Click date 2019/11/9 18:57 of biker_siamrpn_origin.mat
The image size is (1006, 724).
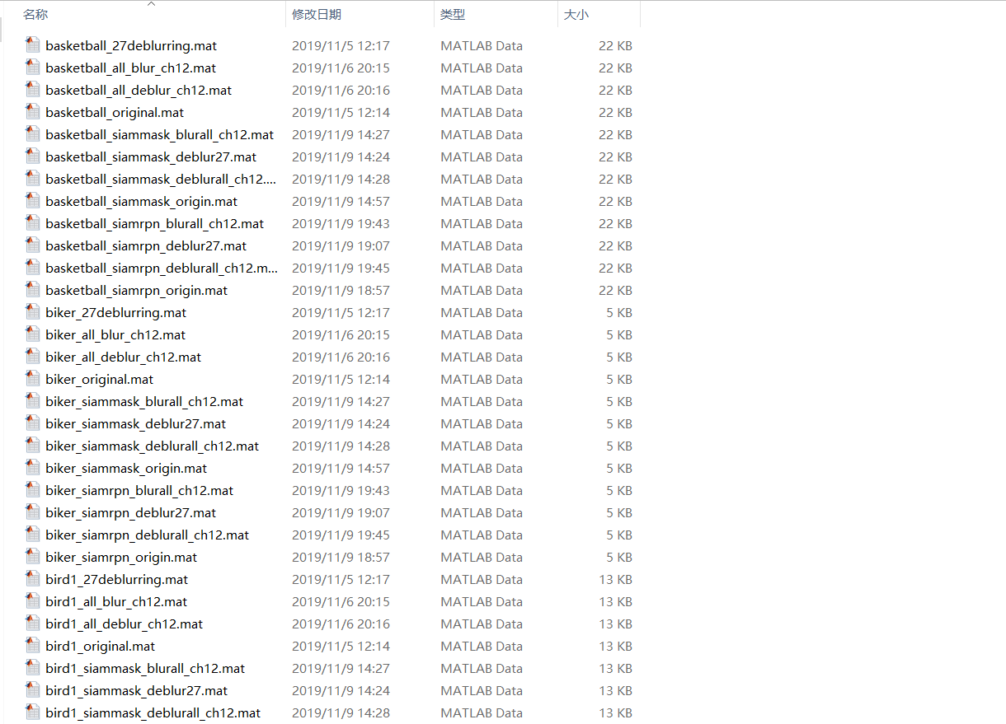point(341,557)
